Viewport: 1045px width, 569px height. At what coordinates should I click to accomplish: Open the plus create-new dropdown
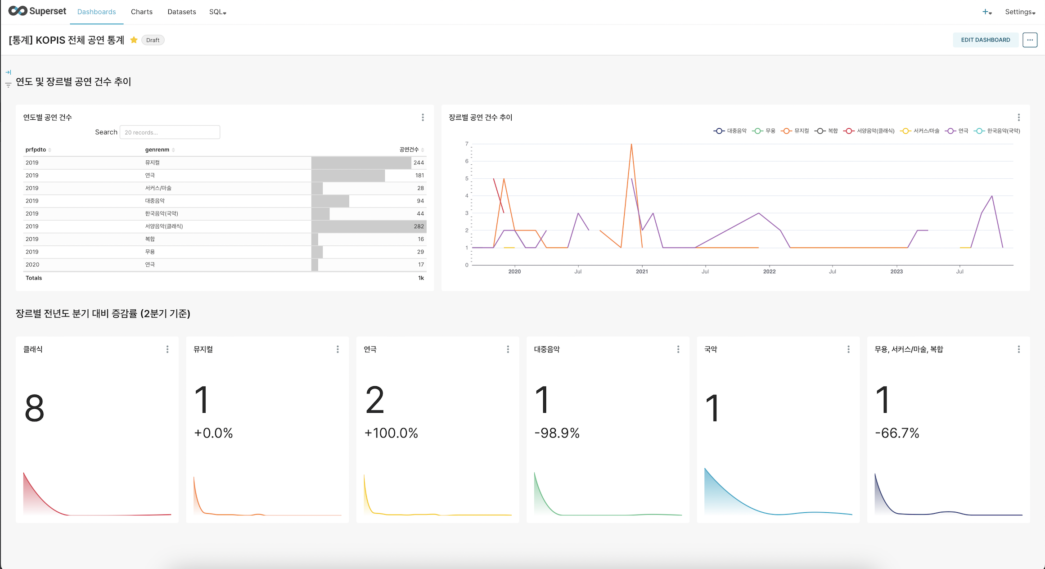click(x=987, y=12)
